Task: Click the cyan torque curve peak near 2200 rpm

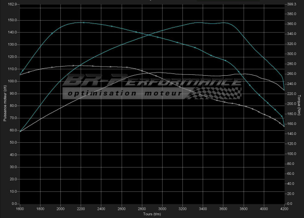Action: click(82, 22)
